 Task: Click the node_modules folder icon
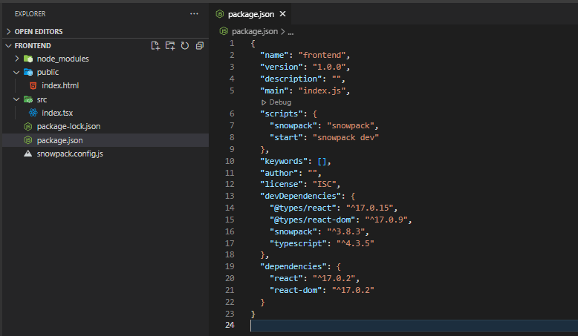point(28,59)
